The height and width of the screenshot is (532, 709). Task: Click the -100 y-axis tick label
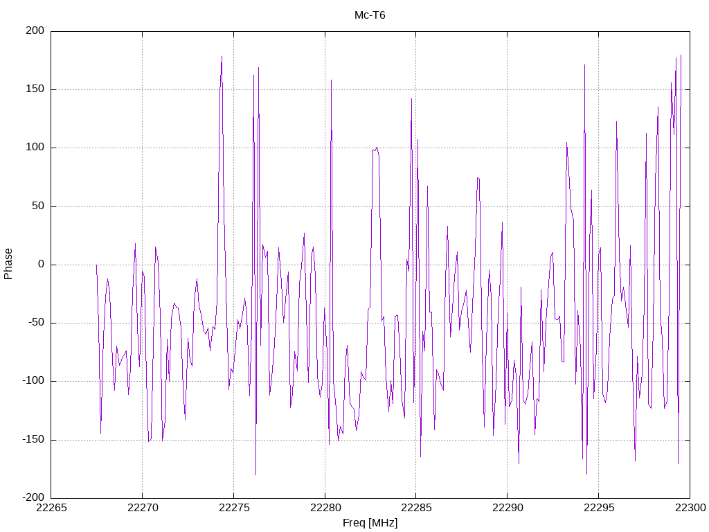[33, 381]
